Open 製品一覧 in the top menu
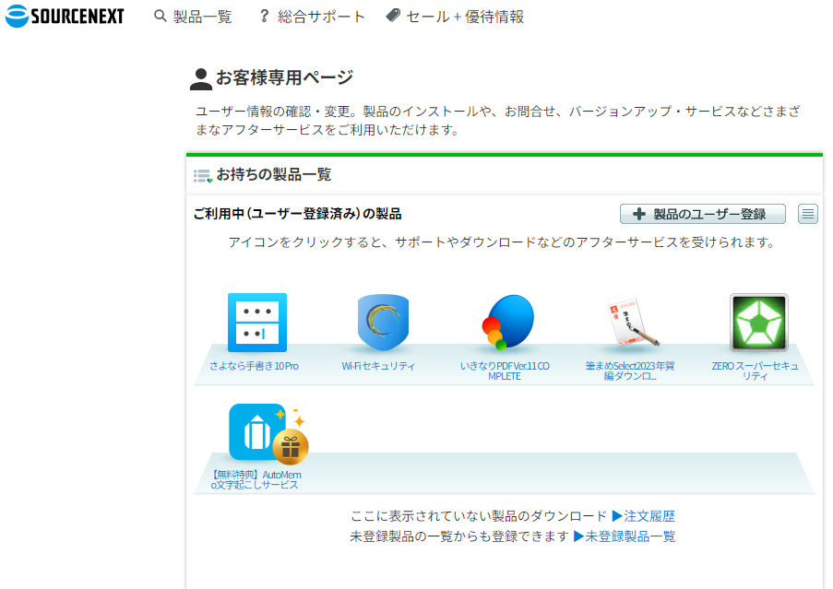This screenshot has width=833, height=589. coord(193,17)
